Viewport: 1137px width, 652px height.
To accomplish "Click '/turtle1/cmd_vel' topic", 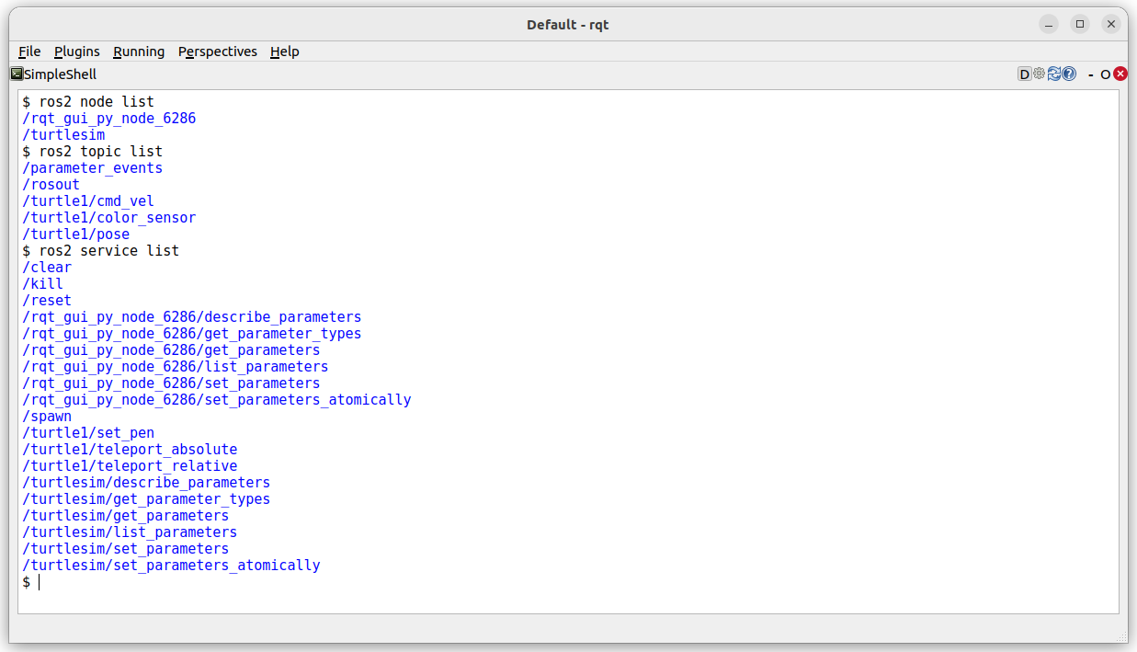I will coord(88,200).
